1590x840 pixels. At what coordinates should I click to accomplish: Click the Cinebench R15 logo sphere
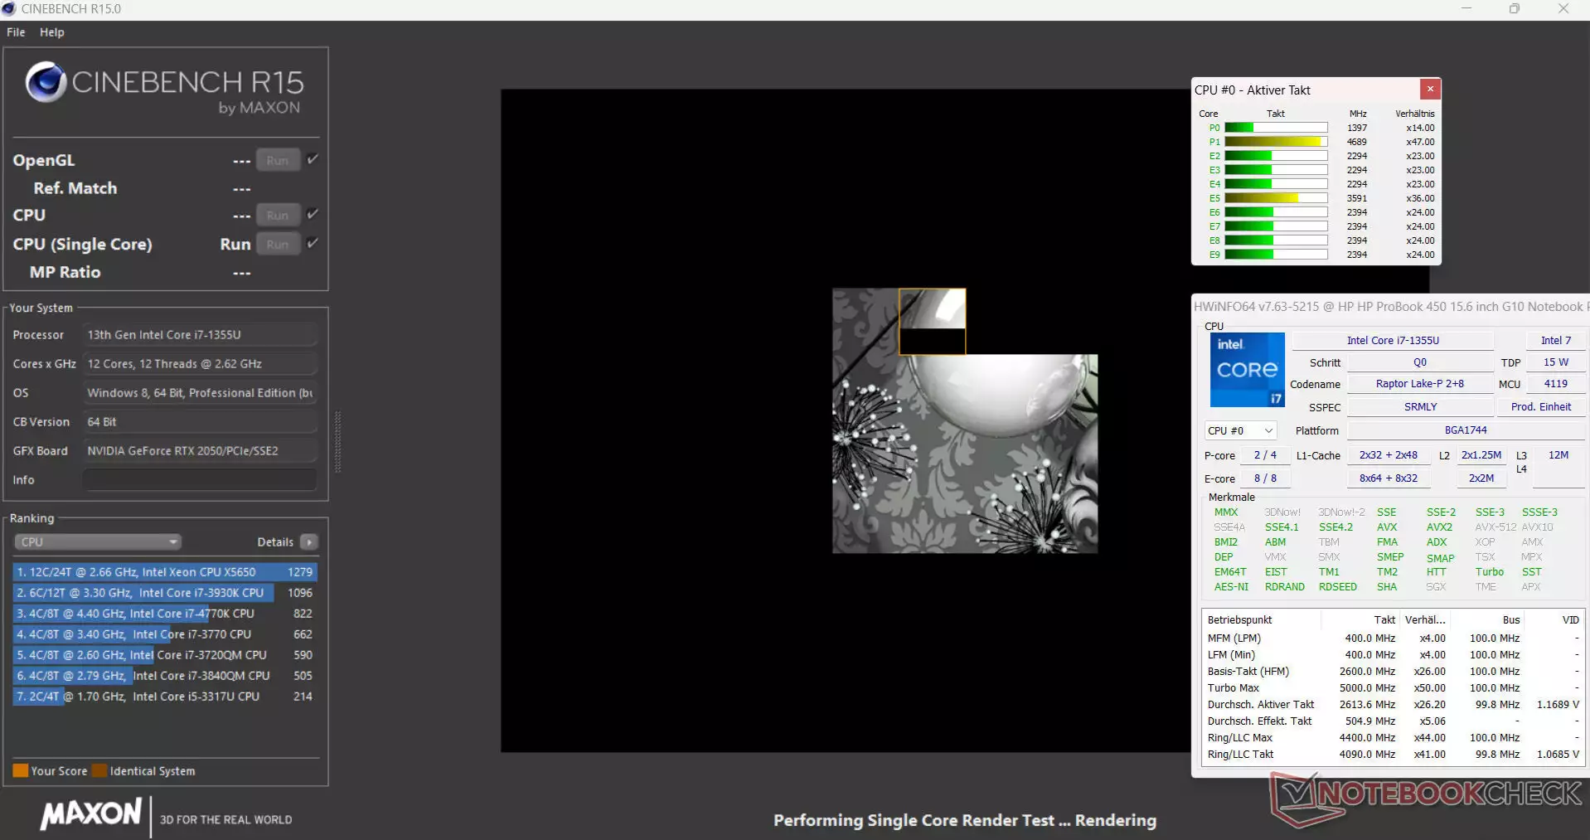click(46, 82)
